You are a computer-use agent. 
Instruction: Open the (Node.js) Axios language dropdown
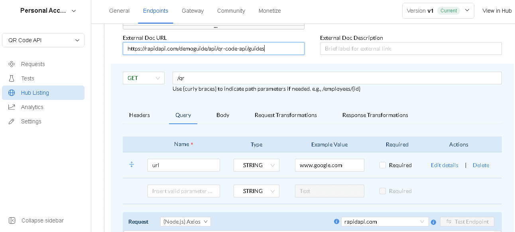tap(185, 222)
